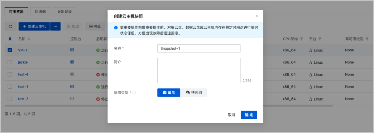
Task: Open the CPU架构 column filter
Action: (x=301, y=39)
